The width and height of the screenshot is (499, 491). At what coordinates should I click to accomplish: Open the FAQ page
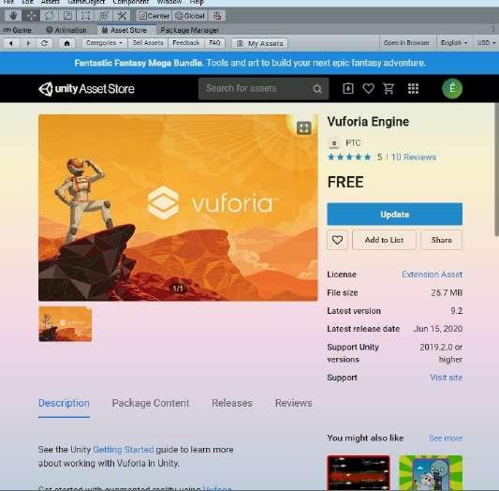coord(214,43)
